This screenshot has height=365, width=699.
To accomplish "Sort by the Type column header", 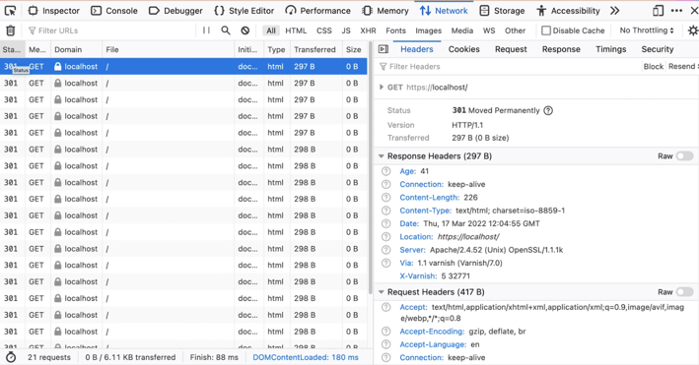I will coord(276,49).
